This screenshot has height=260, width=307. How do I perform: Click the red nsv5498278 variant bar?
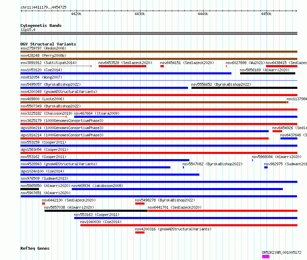(140, 204)
